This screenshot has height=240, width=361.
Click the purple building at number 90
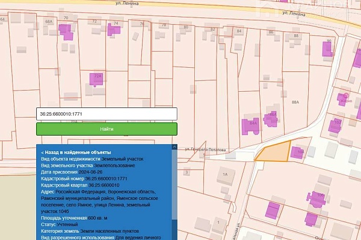(x=327, y=49)
